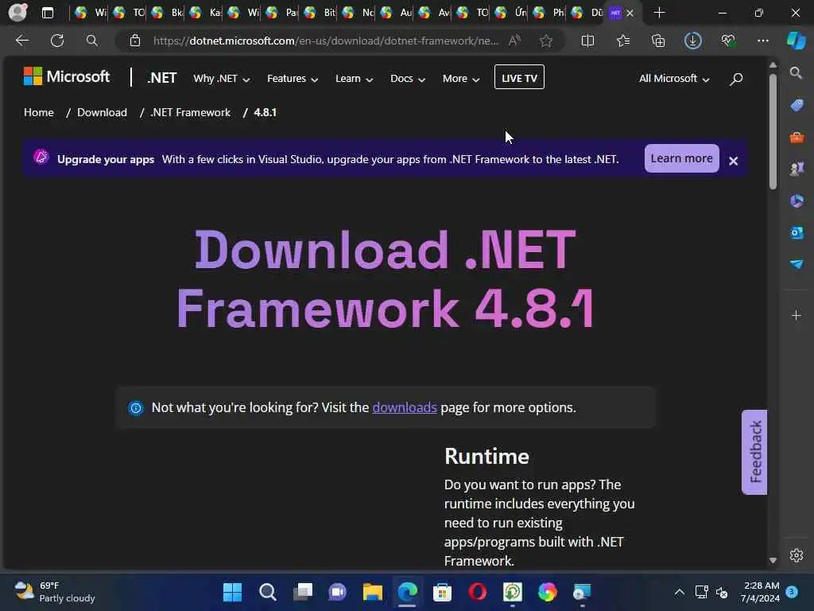This screenshot has height=611, width=814.
Task: Go to .NET Framework breadcrumb
Action: (x=190, y=112)
